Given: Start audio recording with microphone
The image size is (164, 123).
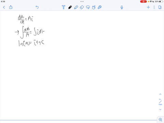Looking at the screenshot, I should point(122,8).
